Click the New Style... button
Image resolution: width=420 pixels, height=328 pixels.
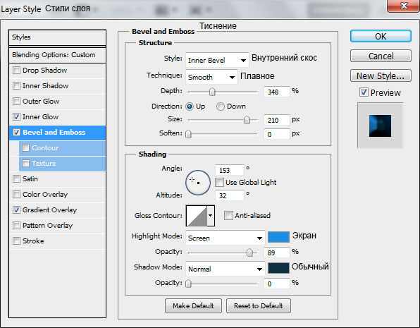coord(381,76)
